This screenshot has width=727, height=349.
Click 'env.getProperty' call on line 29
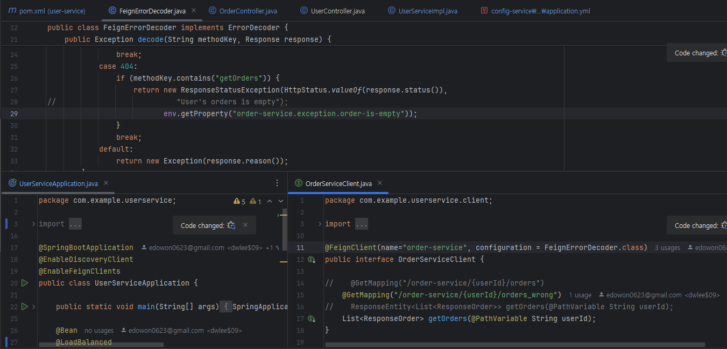[x=195, y=113]
